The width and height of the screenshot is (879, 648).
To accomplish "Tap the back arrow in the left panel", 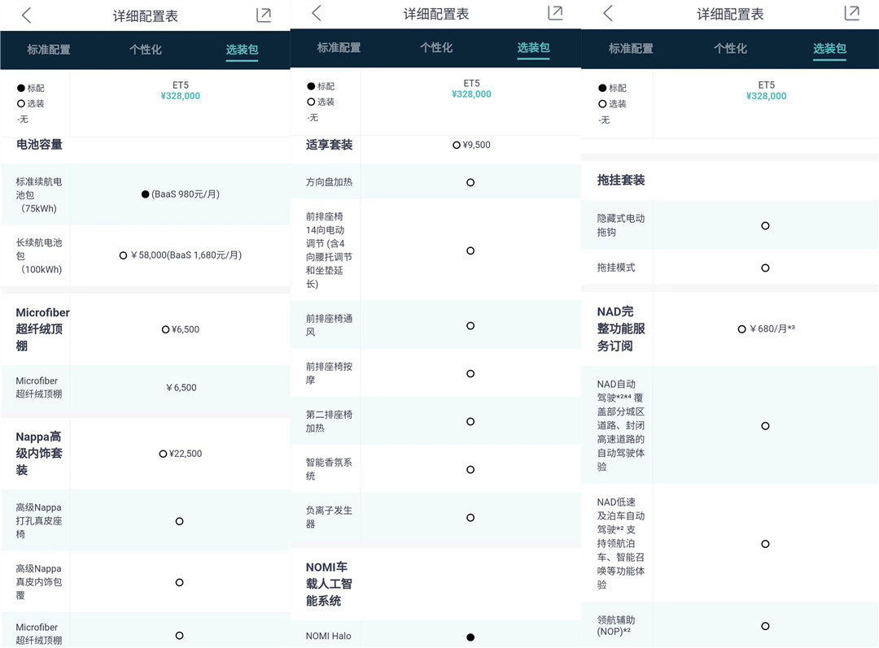I will click(x=27, y=15).
